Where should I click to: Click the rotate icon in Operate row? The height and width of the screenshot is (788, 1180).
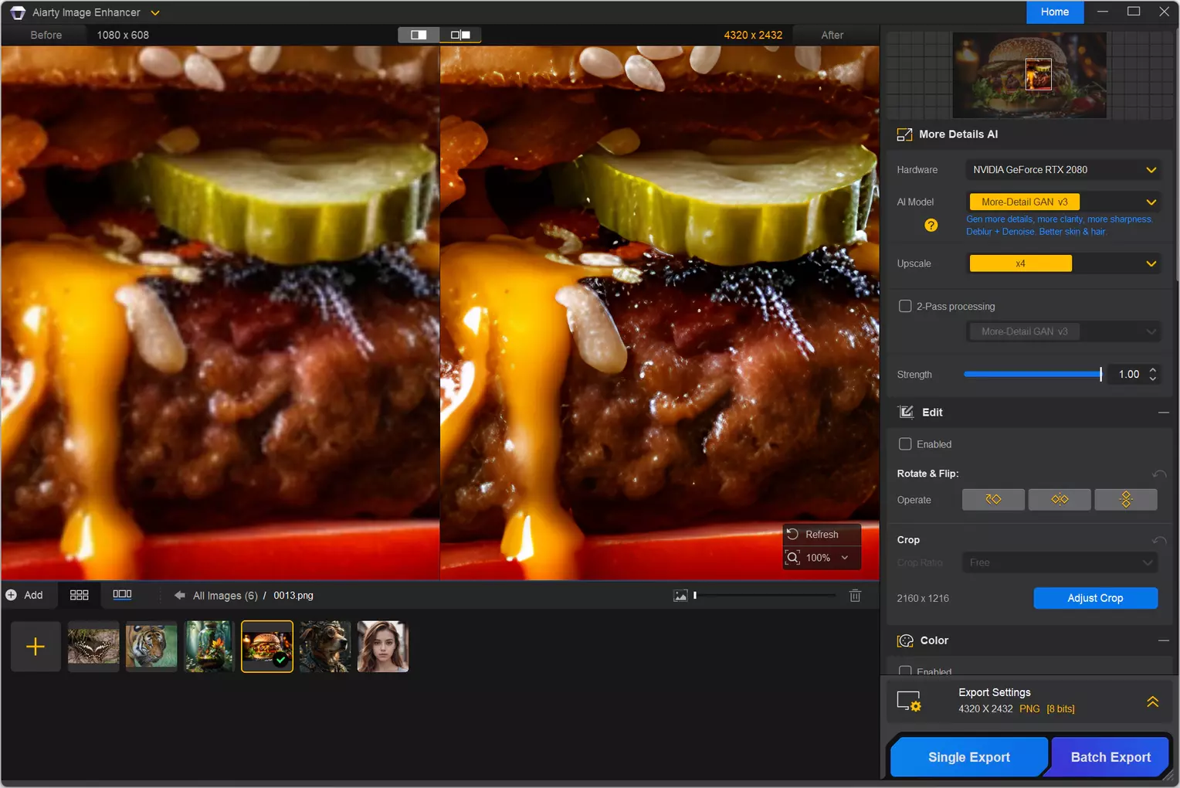click(x=993, y=500)
